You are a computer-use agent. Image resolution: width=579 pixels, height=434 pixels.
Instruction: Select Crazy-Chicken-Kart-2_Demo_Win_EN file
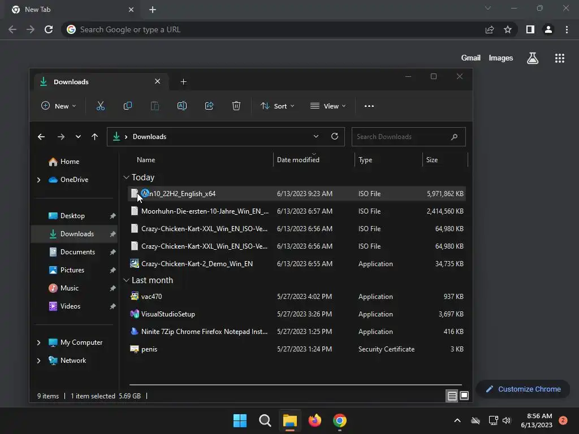coord(297,264)
